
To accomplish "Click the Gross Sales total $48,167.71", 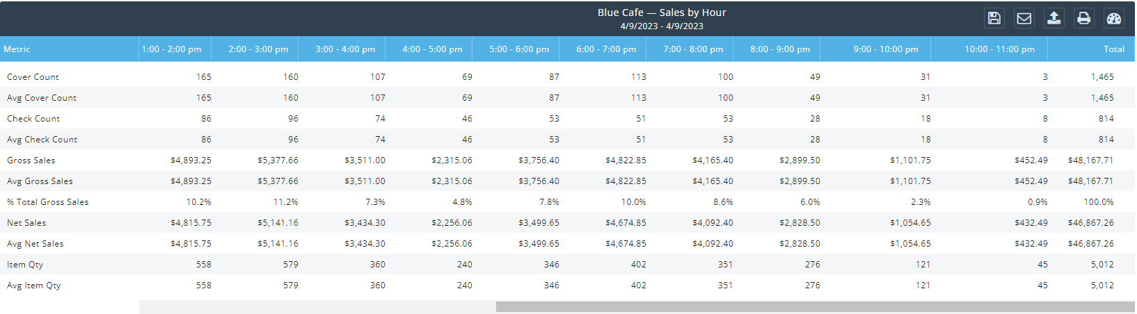I will coord(1090,160).
